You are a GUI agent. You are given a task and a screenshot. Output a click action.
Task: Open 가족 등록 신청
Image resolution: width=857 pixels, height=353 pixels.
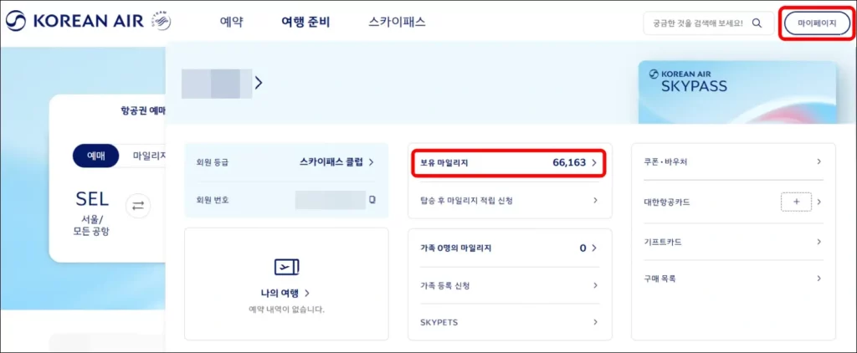click(x=510, y=285)
